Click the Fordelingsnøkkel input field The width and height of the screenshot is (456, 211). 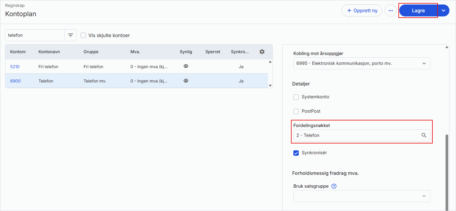pos(362,135)
